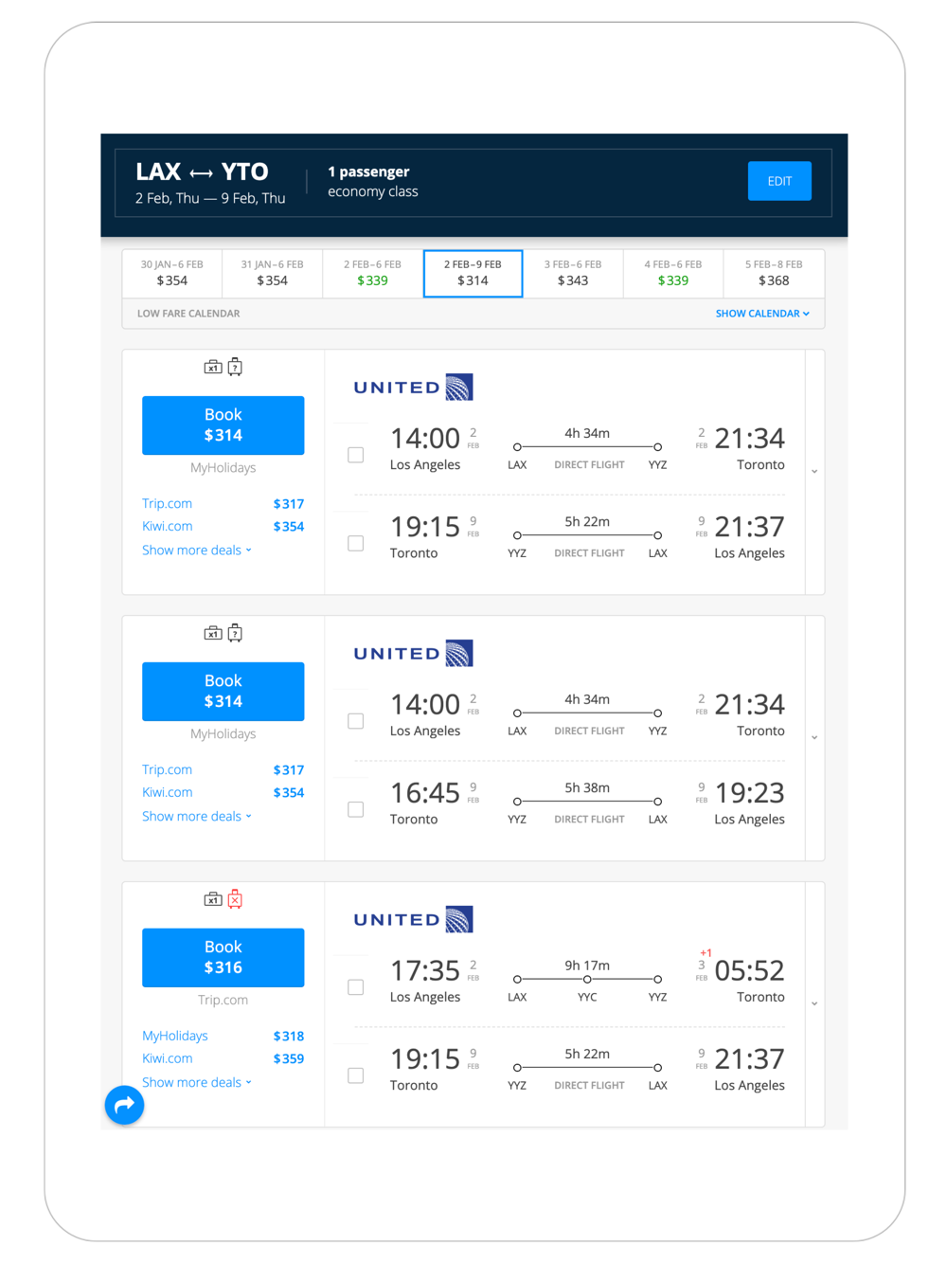
Task: Click carry-on bag icon on $316 card
Action: point(213,900)
